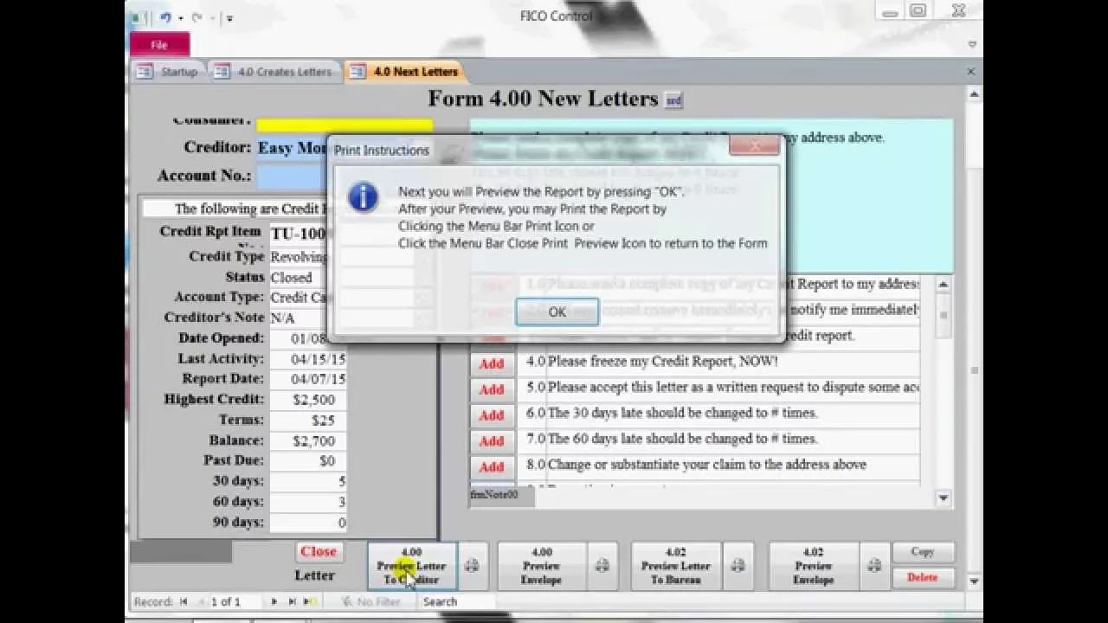The image size is (1108, 623).
Task: Click the red Close Letter button
Action: coord(318,551)
